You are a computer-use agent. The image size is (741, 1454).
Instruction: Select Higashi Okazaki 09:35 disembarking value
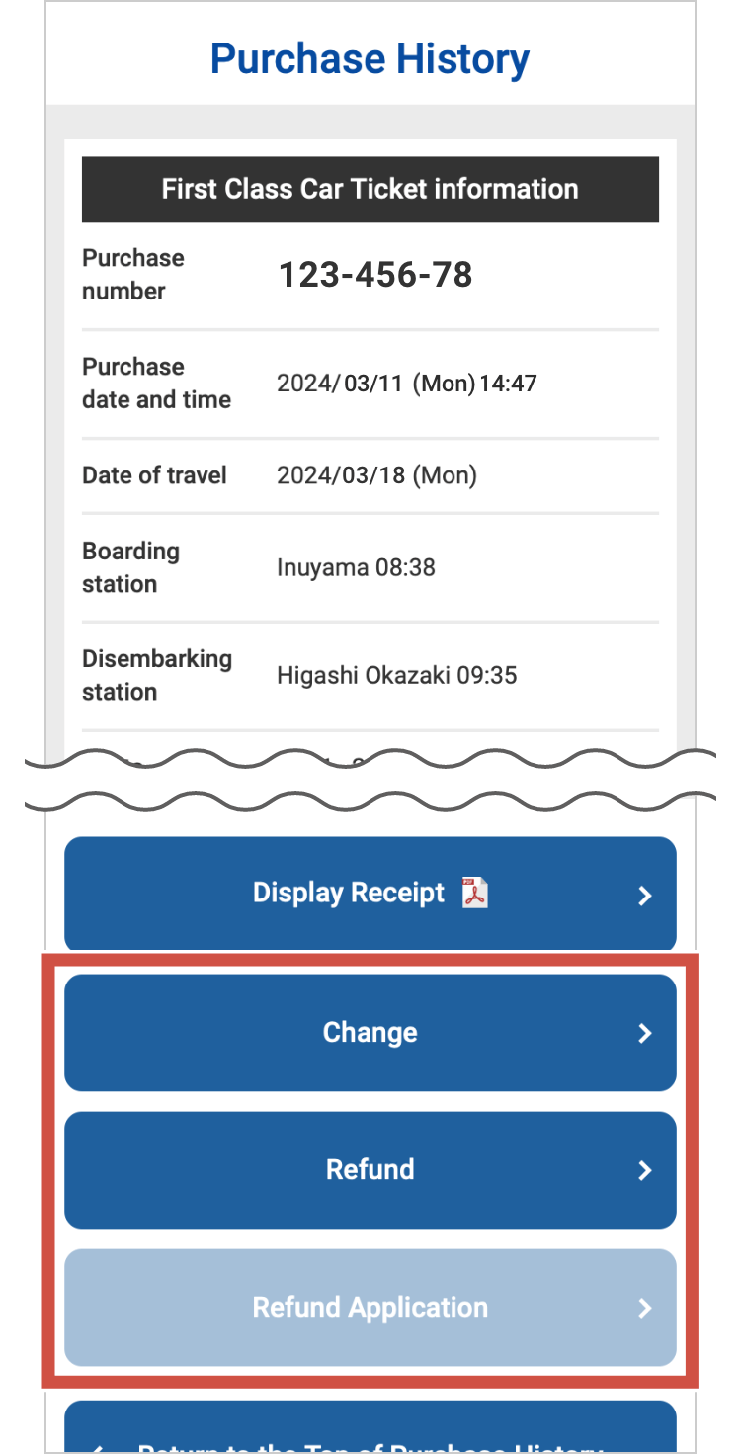pos(396,676)
